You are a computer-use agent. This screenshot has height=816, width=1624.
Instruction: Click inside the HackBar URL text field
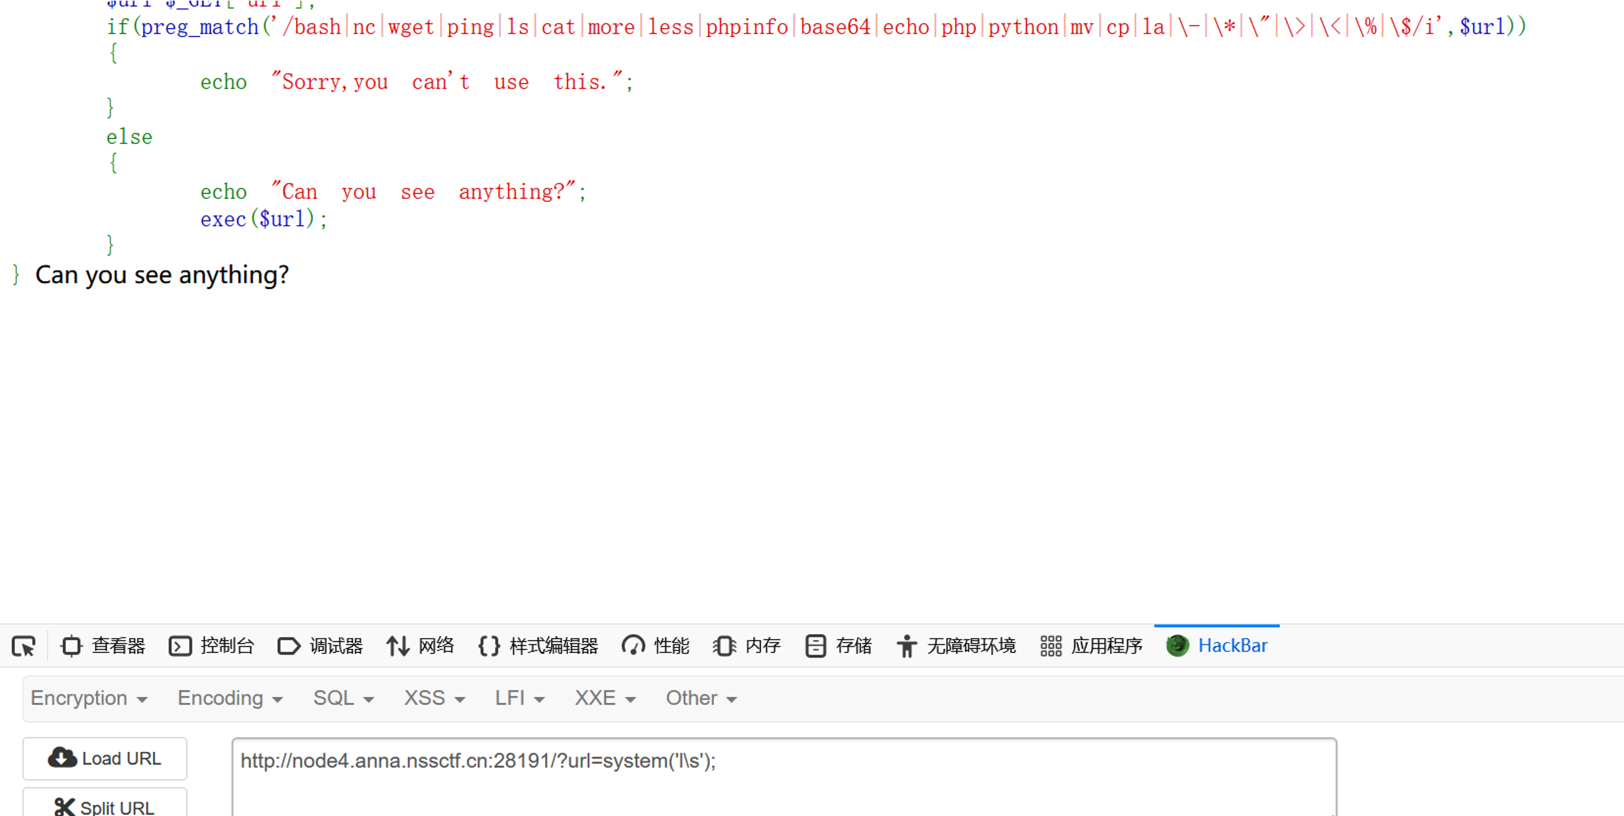click(x=783, y=778)
